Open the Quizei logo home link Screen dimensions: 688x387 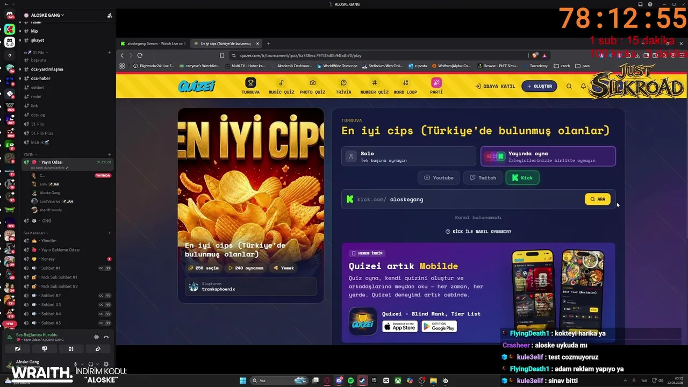point(197,86)
